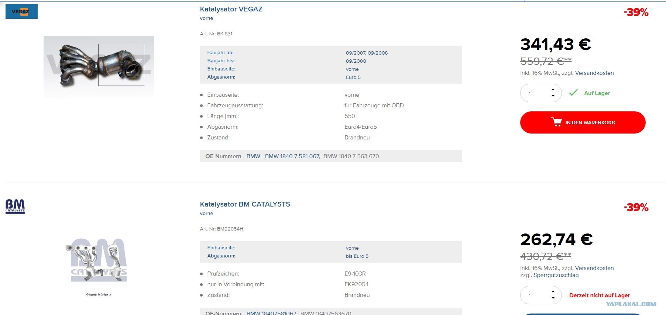Click the -39% discount badge beside VEGAZ
The image size is (666, 315).
[636, 13]
